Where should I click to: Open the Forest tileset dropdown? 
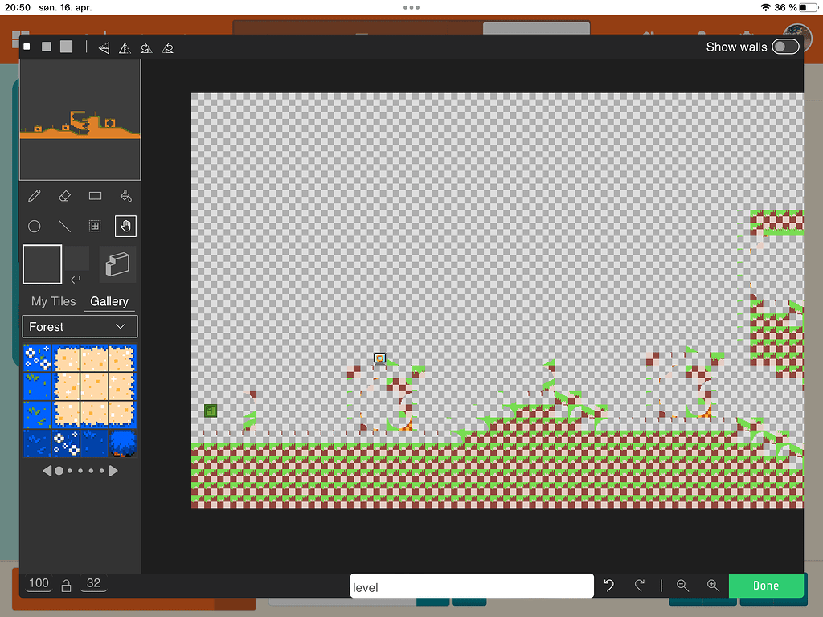click(x=79, y=326)
